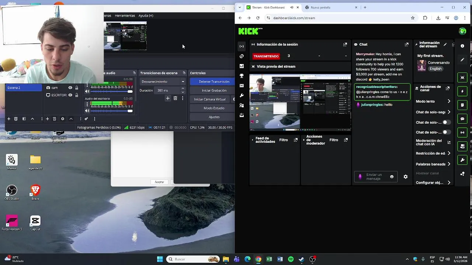Hide the cam source with eye icon

tap(70, 88)
